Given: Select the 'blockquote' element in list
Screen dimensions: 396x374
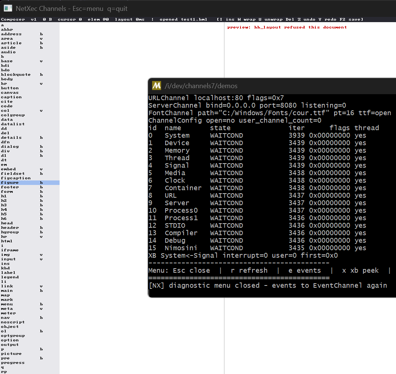Looking at the screenshot, I should pyautogui.click(x=30, y=75).
